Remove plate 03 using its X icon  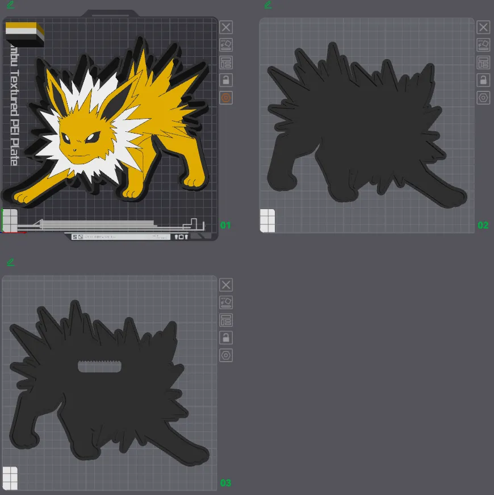click(226, 285)
